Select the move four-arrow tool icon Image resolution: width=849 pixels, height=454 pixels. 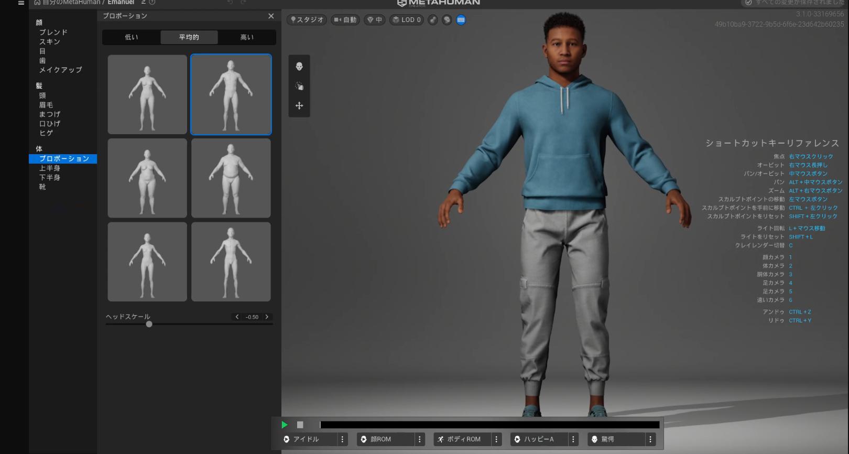point(299,105)
